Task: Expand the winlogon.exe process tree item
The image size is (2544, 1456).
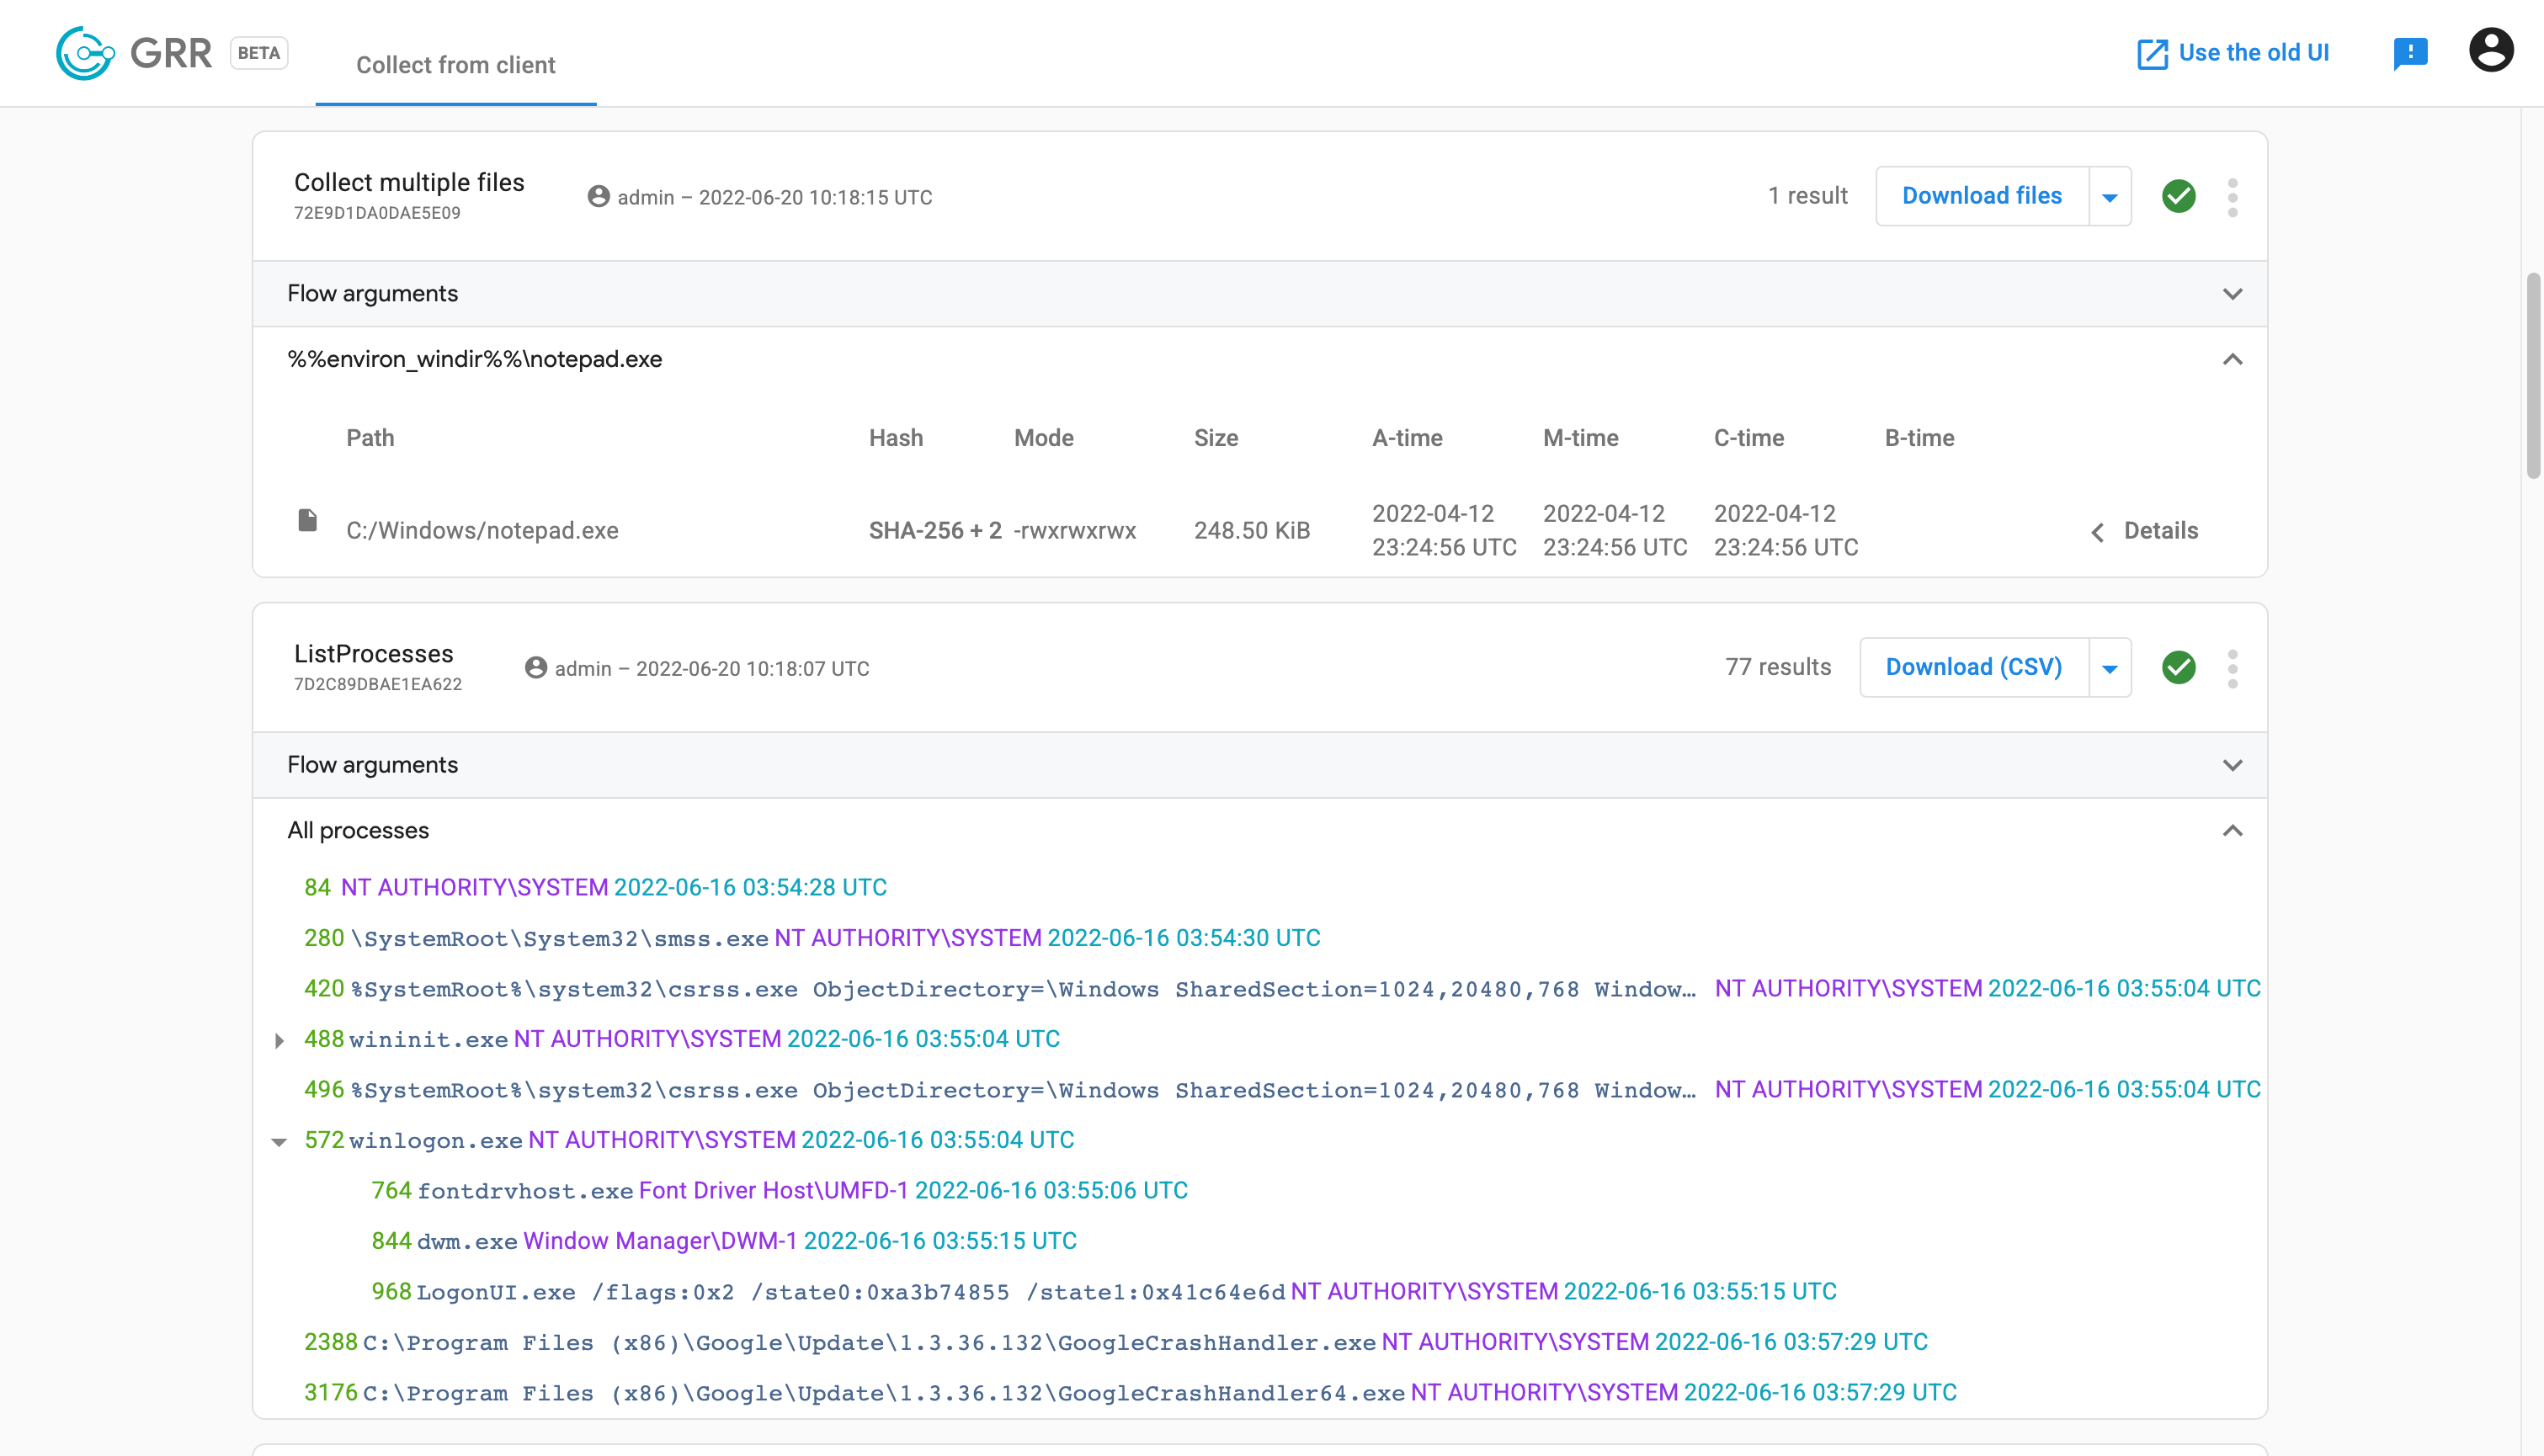Action: [278, 1140]
